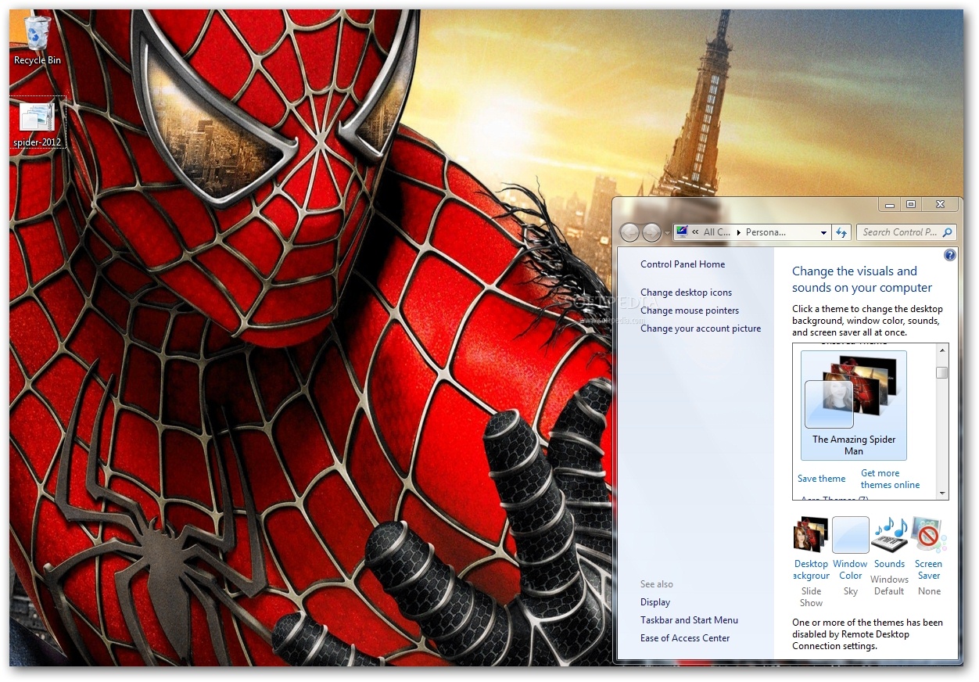The height and width of the screenshot is (682, 979).
Task: Click the Save theme link
Action: point(821,479)
